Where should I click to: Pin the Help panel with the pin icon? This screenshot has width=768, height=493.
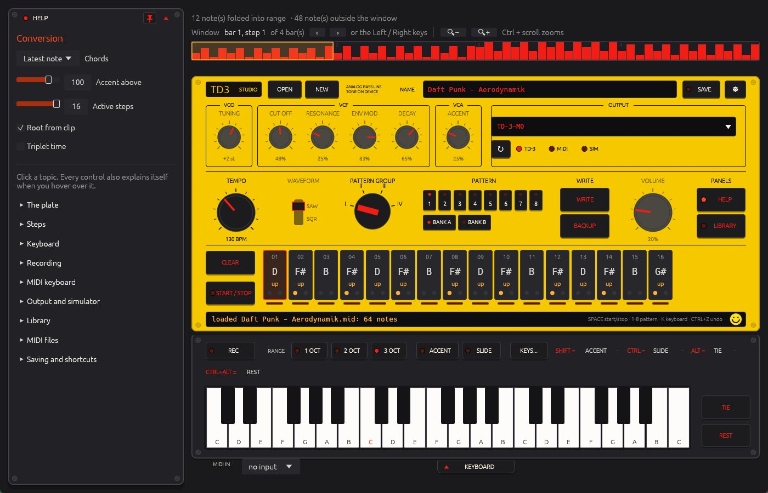click(x=149, y=18)
